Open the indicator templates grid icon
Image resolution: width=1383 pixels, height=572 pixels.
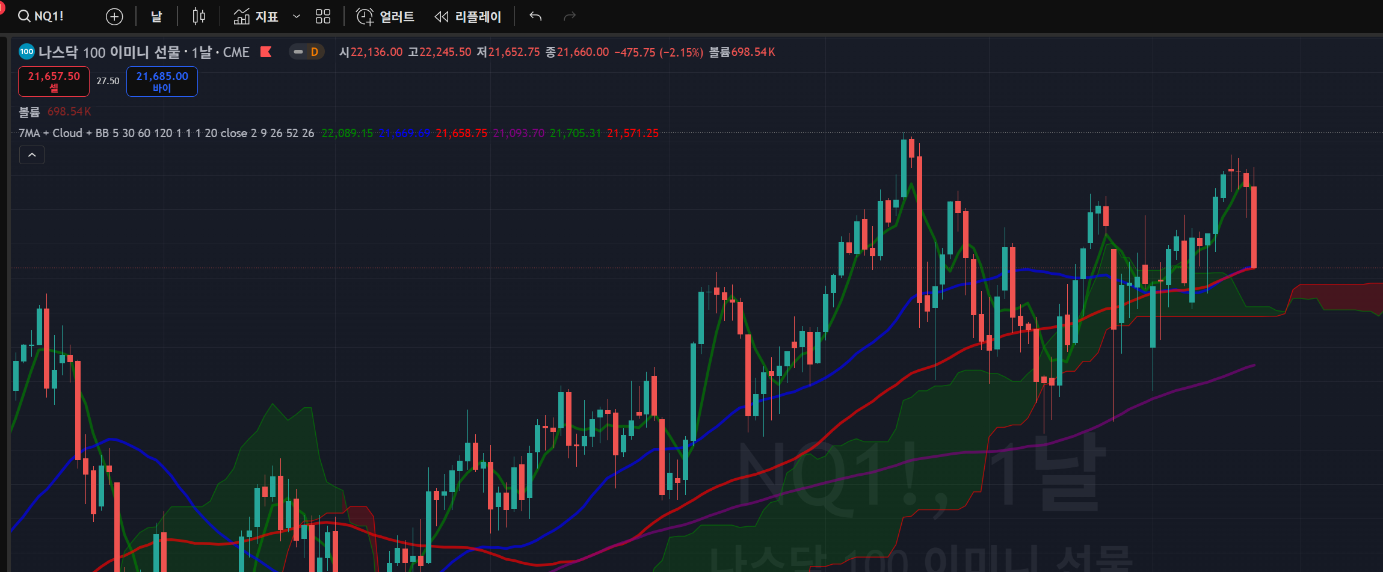pos(323,17)
